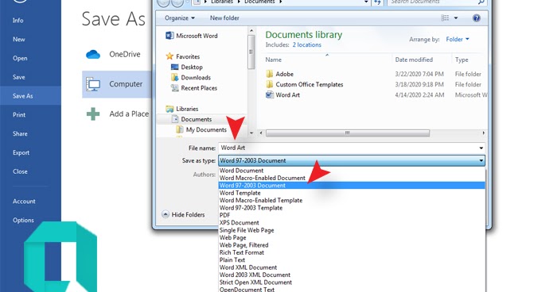Click the Adobe folder icon
Image resolution: width=557 pixels, height=292 pixels.
click(x=270, y=74)
